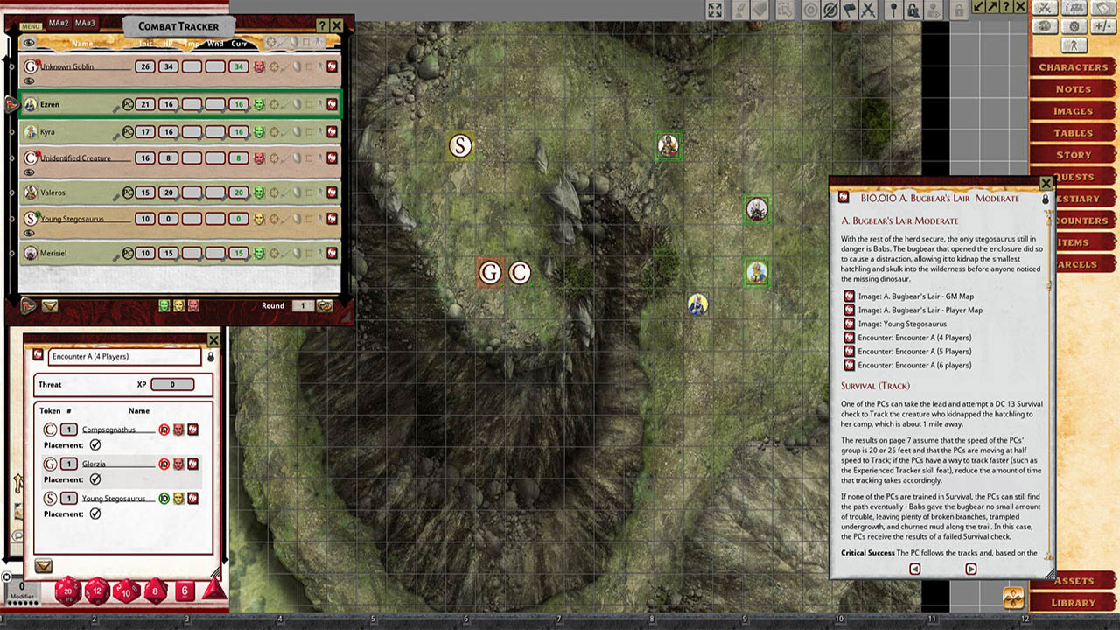
Task: Toggle Compsognathus placement checkmark
Action: (95, 445)
